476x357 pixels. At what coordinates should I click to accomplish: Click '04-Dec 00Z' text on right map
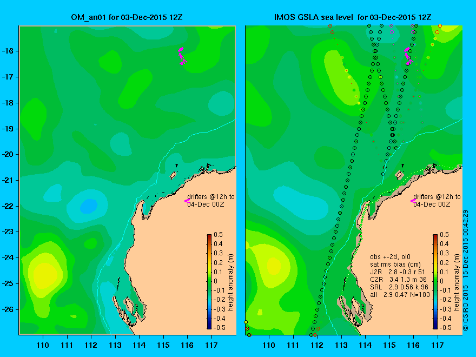click(432, 204)
